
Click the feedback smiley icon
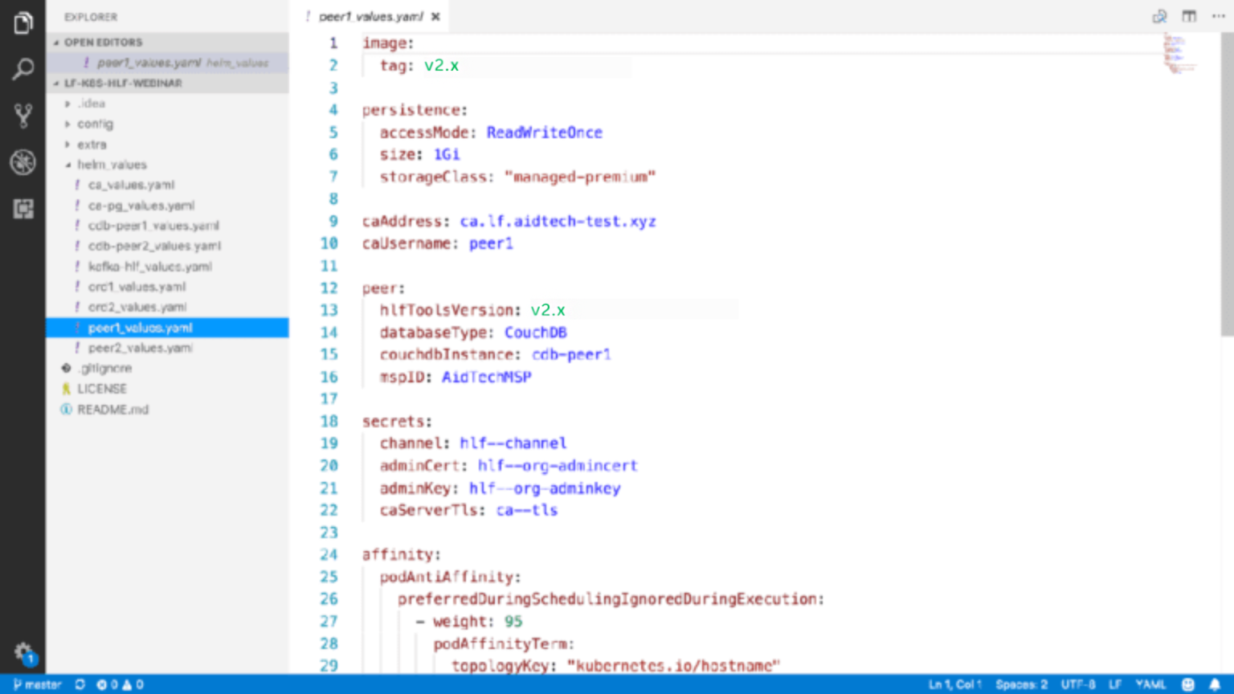point(1188,684)
